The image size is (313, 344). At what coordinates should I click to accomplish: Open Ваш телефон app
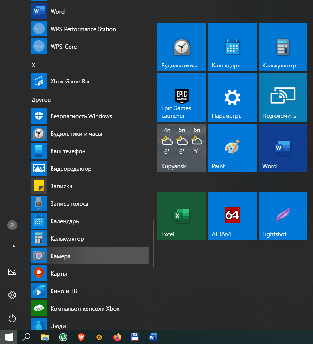click(90, 151)
